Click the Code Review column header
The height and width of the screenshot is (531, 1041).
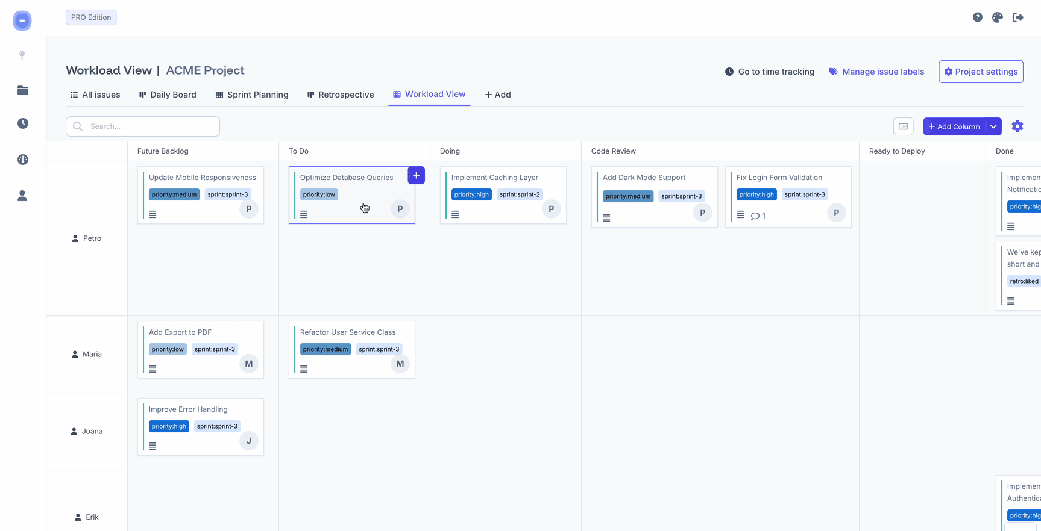coord(614,151)
